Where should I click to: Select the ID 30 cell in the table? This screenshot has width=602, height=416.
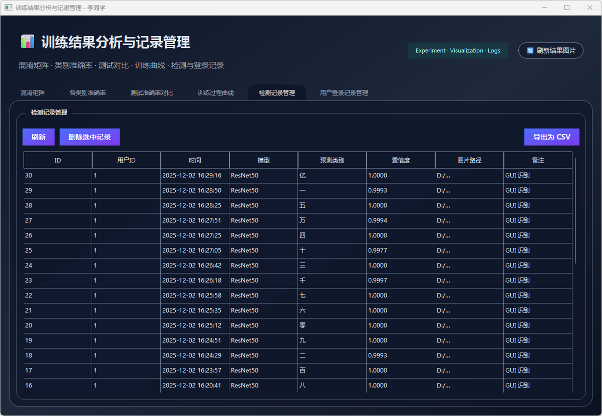click(x=58, y=175)
